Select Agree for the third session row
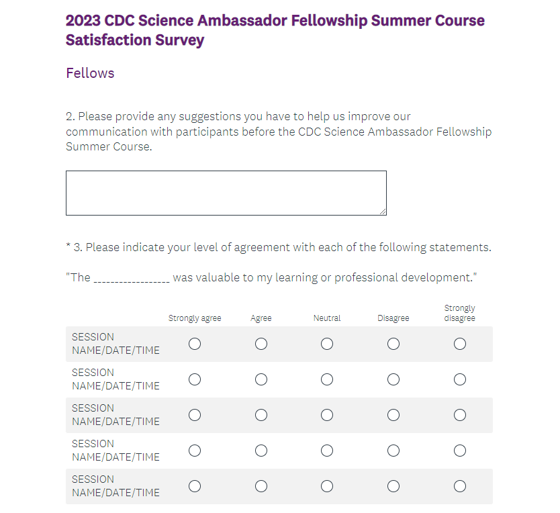This screenshot has height=513, width=560. 261,415
